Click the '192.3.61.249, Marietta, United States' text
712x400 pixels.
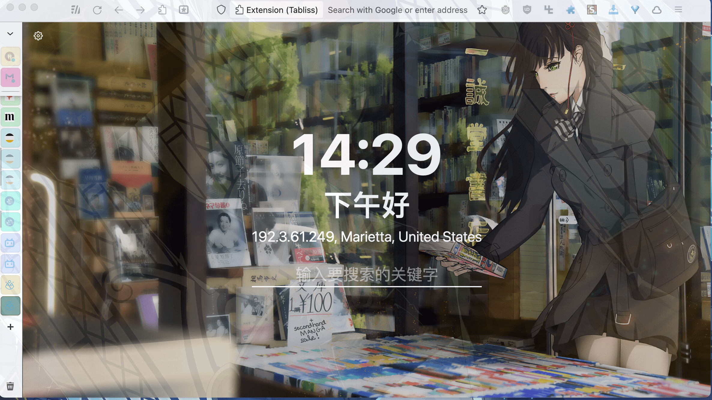(x=367, y=237)
